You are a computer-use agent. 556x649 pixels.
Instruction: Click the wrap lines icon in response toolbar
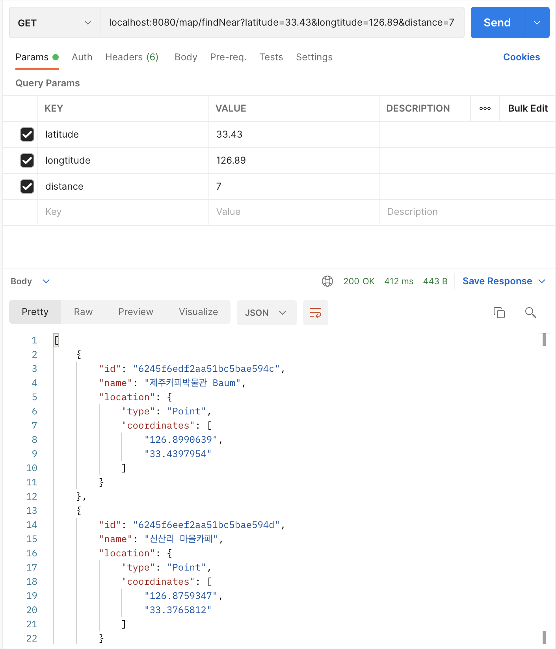coord(315,313)
